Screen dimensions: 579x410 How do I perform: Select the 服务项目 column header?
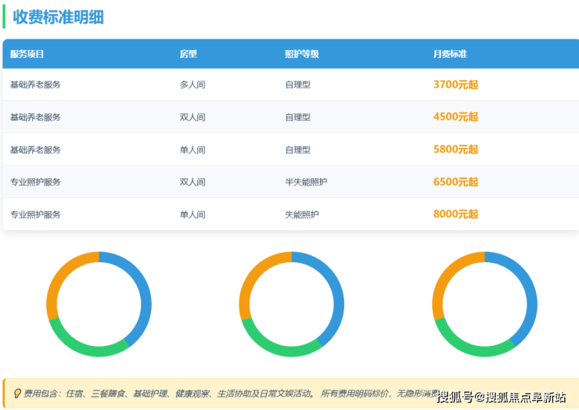[27, 54]
